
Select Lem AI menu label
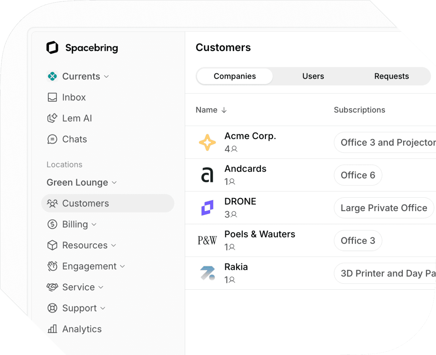click(77, 118)
